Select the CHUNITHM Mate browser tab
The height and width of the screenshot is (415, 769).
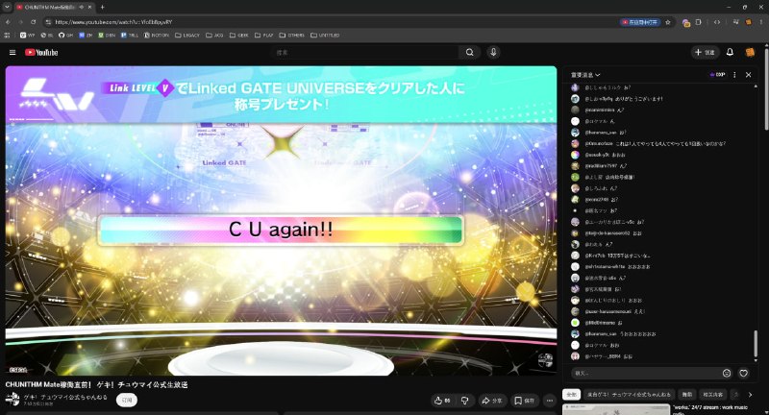53,8
